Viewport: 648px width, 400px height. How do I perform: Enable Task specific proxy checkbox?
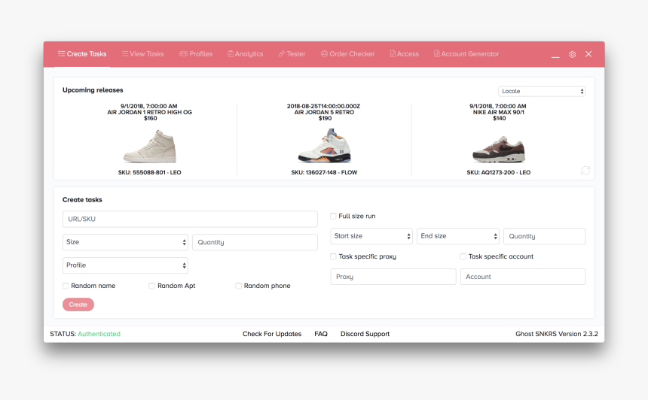coord(333,256)
